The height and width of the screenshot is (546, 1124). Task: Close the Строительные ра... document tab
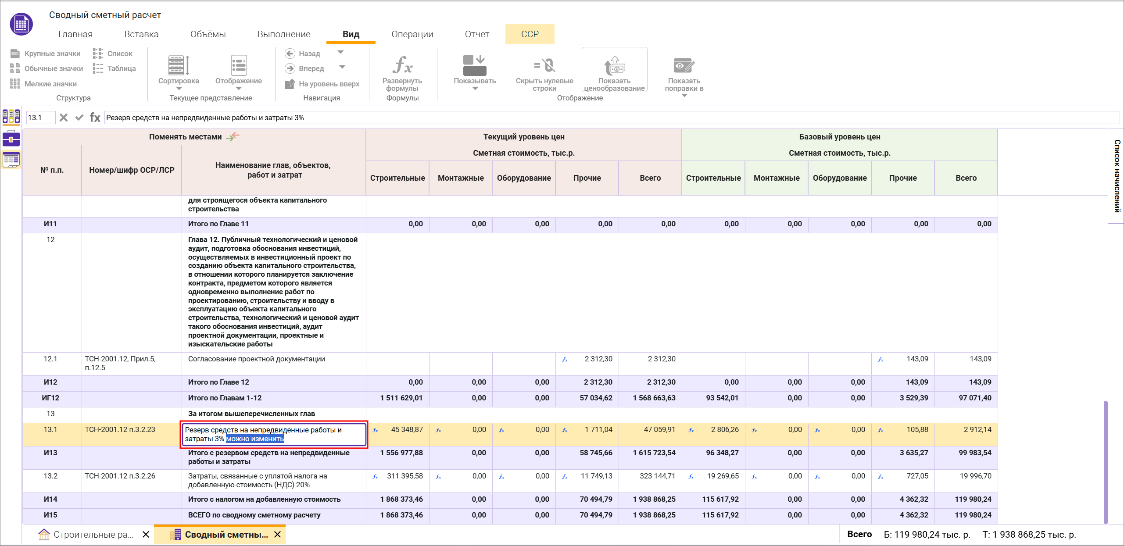click(x=146, y=534)
